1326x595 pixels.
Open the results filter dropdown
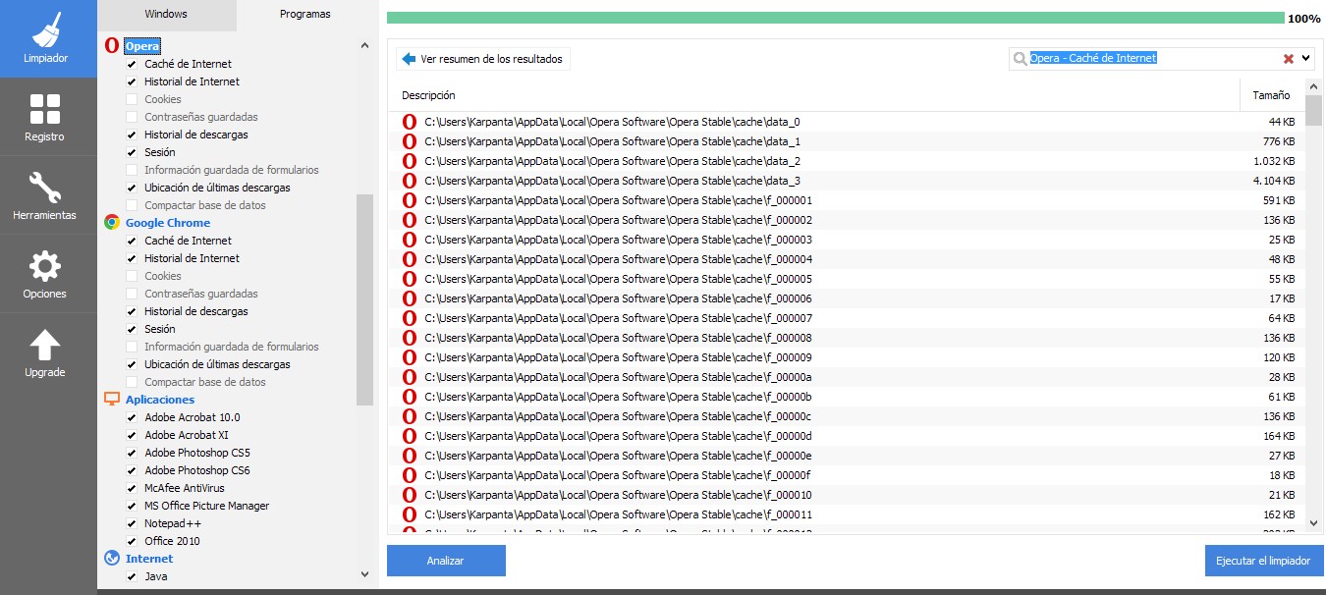pyautogui.click(x=1306, y=58)
